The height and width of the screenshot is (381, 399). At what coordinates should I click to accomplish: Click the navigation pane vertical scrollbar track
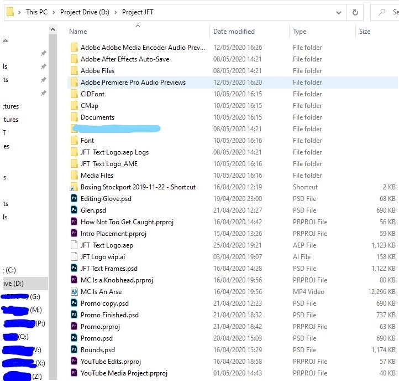click(x=53, y=207)
